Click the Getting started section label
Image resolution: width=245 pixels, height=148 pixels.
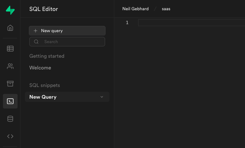tap(47, 56)
